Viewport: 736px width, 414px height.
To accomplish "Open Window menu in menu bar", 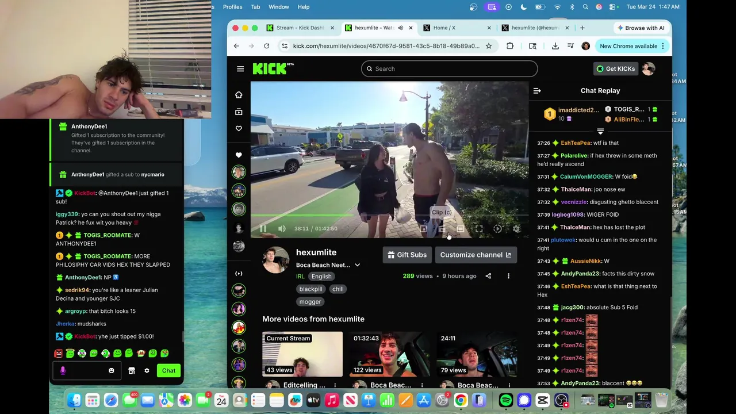I will point(279,7).
